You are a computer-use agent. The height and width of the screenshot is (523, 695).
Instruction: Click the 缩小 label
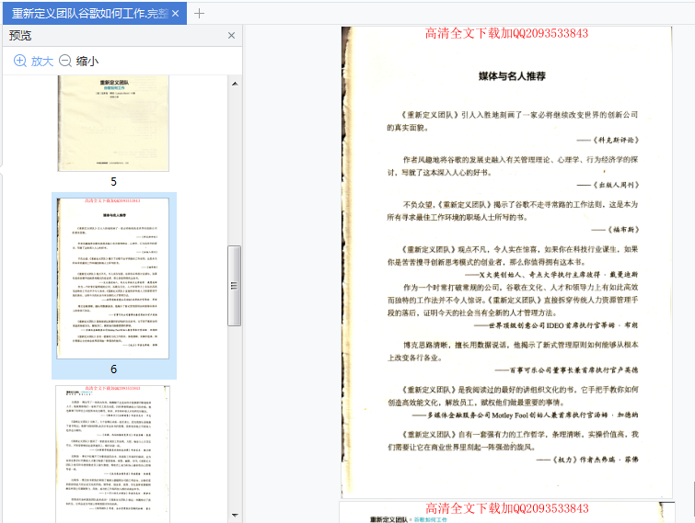point(87,61)
